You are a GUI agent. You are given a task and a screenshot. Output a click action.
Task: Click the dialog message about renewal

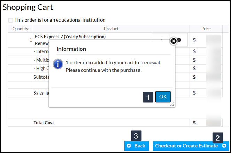point(113,66)
